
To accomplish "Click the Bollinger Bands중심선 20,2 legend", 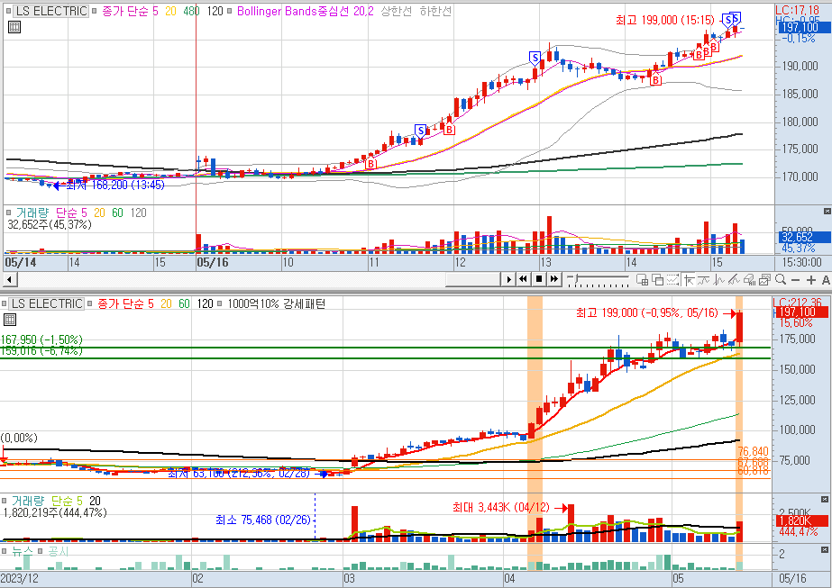I will [x=305, y=11].
